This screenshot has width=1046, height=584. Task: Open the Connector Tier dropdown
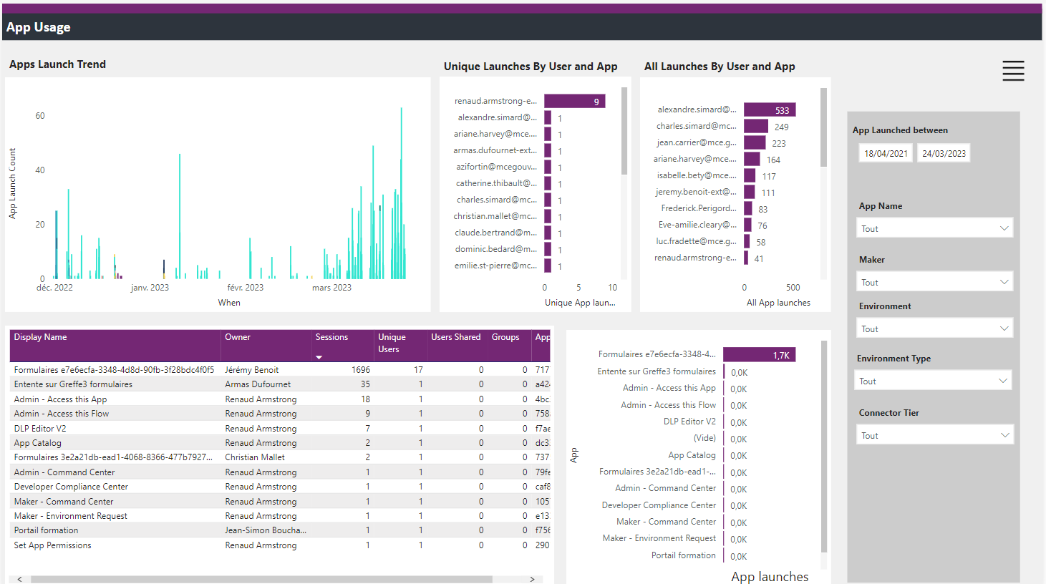tap(935, 435)
